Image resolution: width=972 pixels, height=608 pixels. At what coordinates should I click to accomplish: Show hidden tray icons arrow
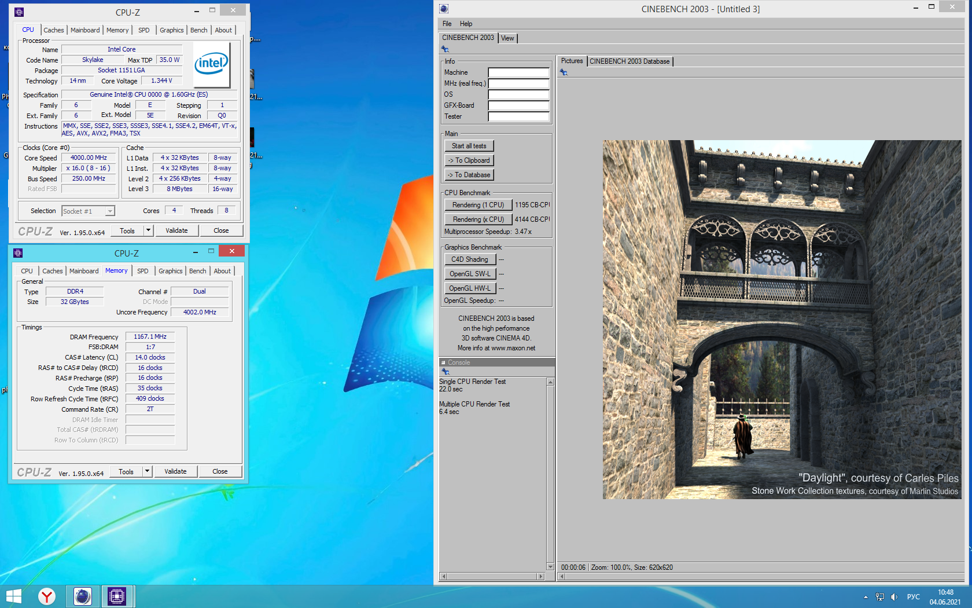[866, 597]
